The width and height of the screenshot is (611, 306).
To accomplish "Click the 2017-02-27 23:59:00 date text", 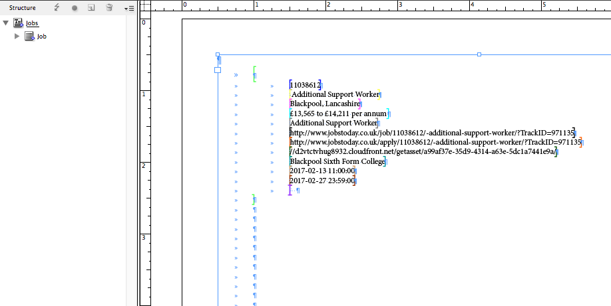I will 322,181.
